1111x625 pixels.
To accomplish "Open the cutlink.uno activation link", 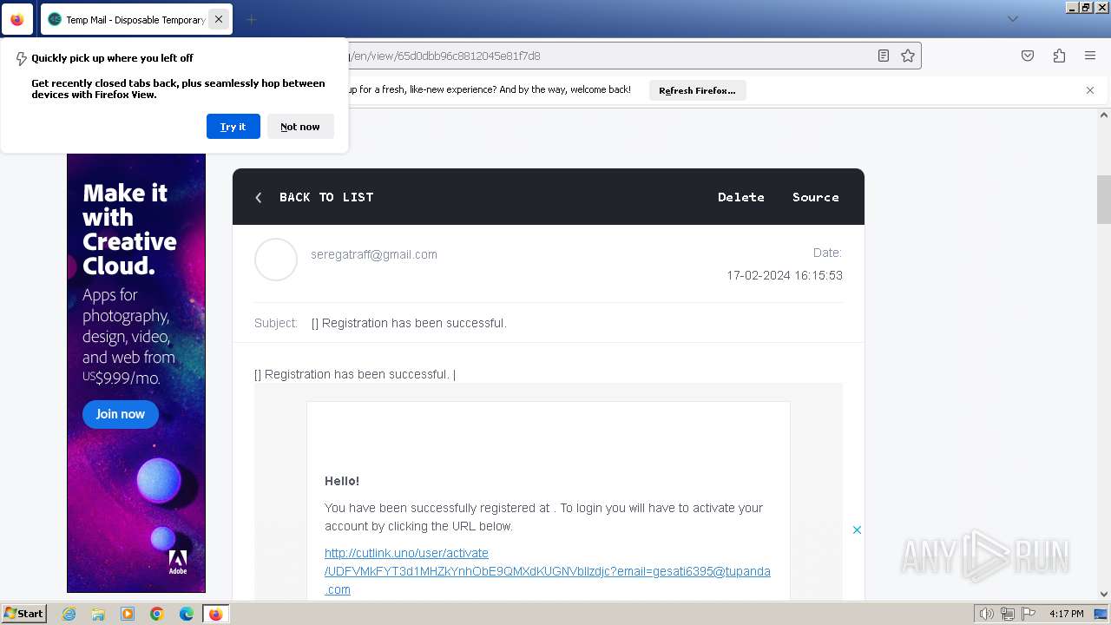I will [x=547, y=571].
